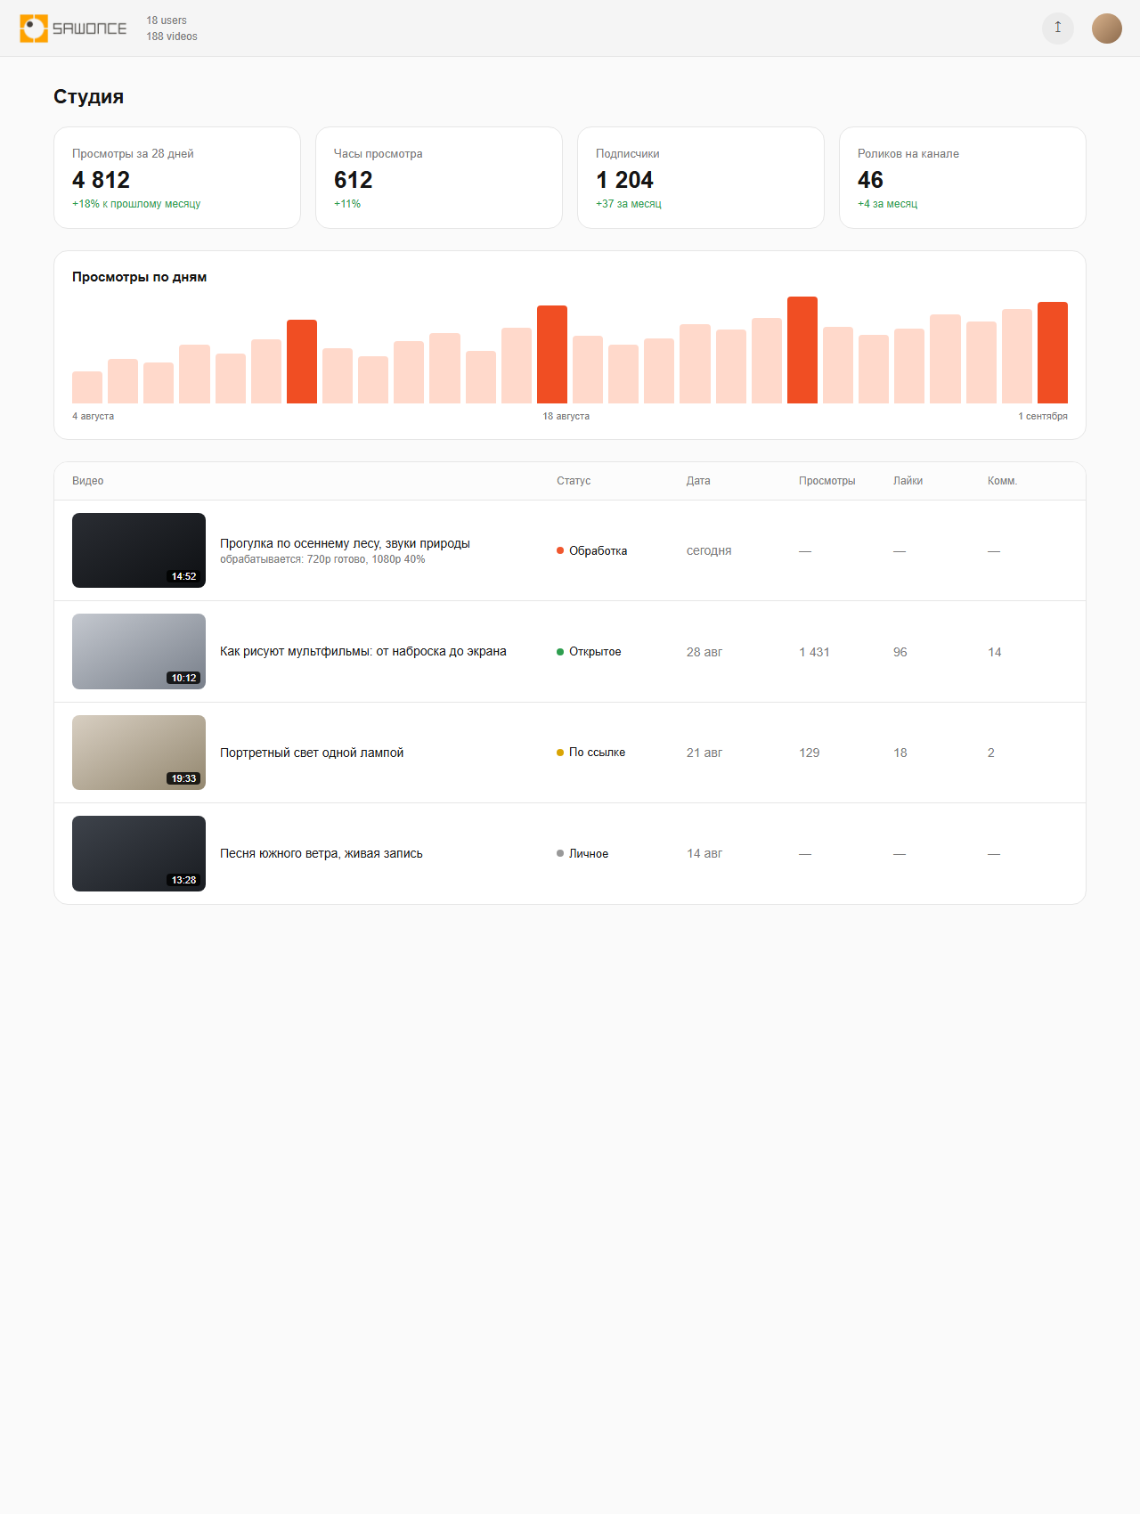Viewport: 1140px width, 1514px height.
Task: Click the Sawonce logo
Action: click(x=73, y=28)
